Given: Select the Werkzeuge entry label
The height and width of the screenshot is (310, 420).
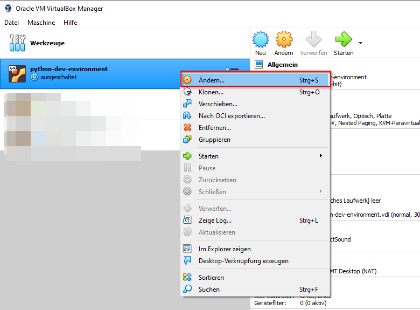Looking at the screenshot, I should tap(47, 43).
